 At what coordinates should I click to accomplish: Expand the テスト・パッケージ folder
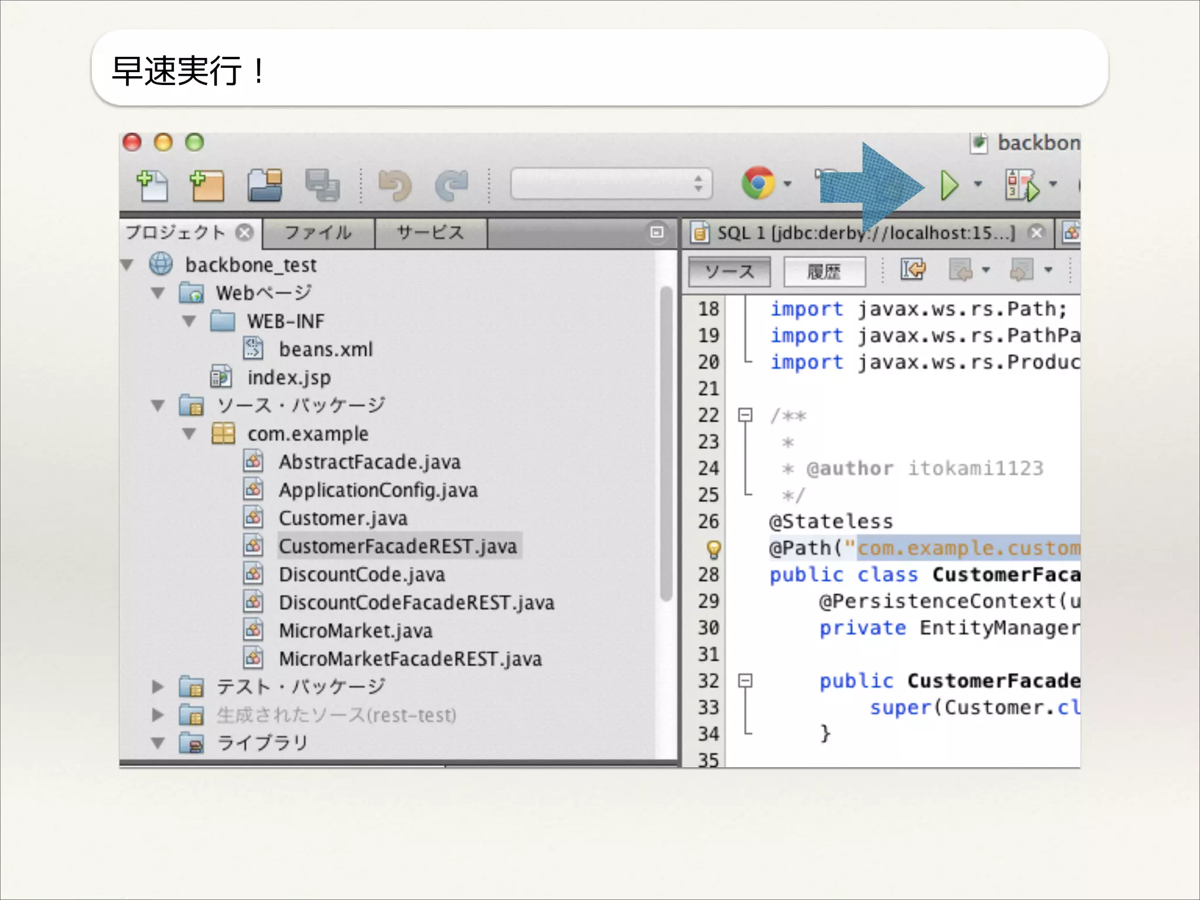[157, 686]
